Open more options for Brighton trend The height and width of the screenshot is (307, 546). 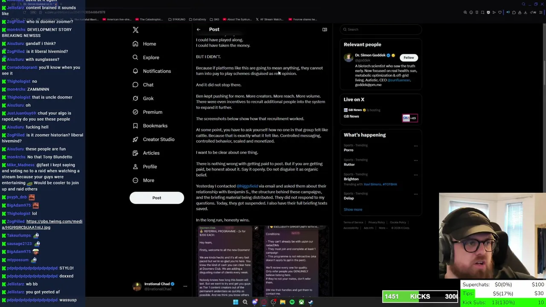point(416,175)
